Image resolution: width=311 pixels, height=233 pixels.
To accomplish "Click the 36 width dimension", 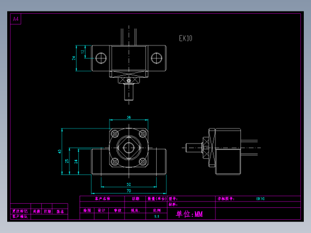I will [129, 118].
